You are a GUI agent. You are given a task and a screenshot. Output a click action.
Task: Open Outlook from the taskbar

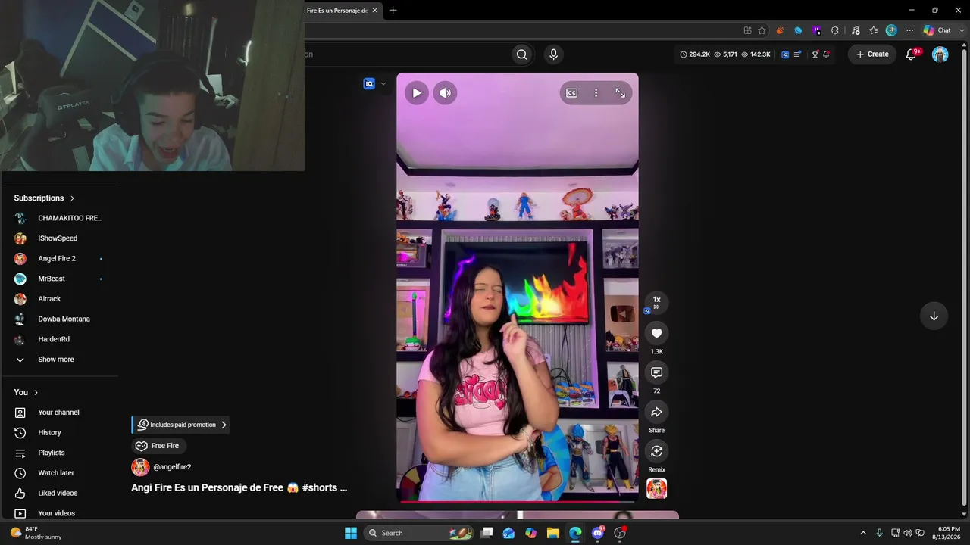[x=508, y=533]
